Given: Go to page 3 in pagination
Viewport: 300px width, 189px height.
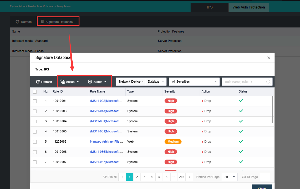Looking at the screenshot, I should click(x=144, y=177).
